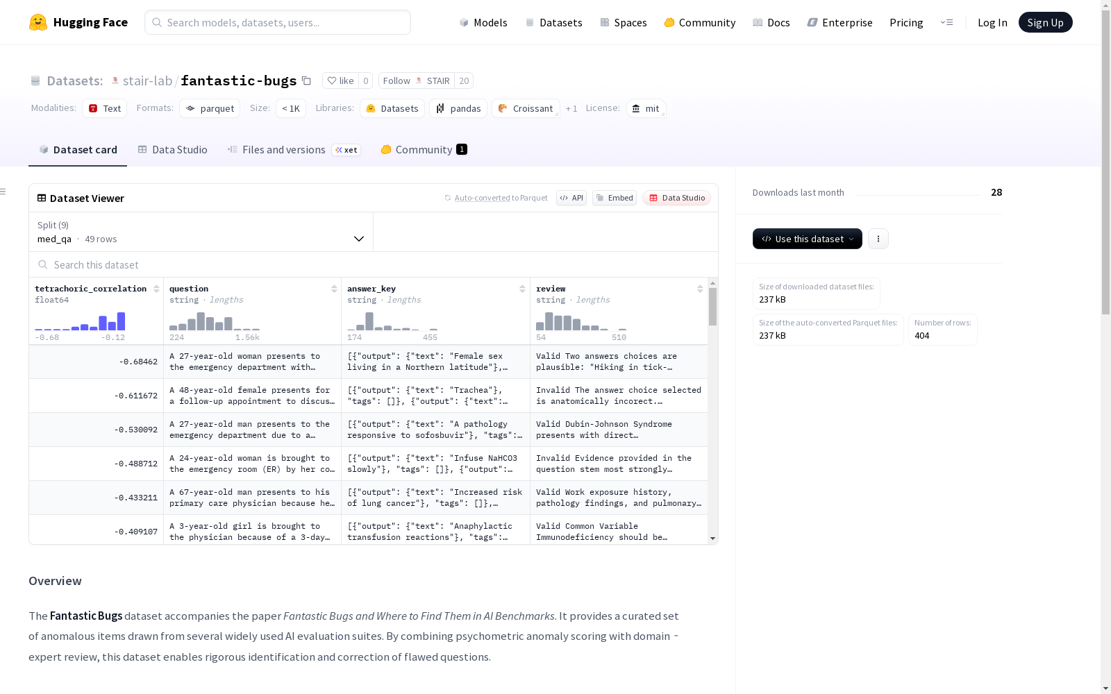Click the dataset viewer vertical scrollbar thumb
Image resolution: width=1111 pixels, height=694 pixels.
(x=712, y=306)
